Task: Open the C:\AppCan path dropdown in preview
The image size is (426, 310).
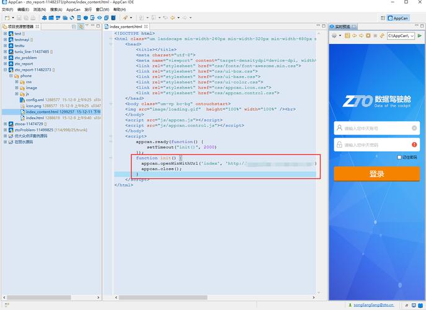Action: (412, 35)
